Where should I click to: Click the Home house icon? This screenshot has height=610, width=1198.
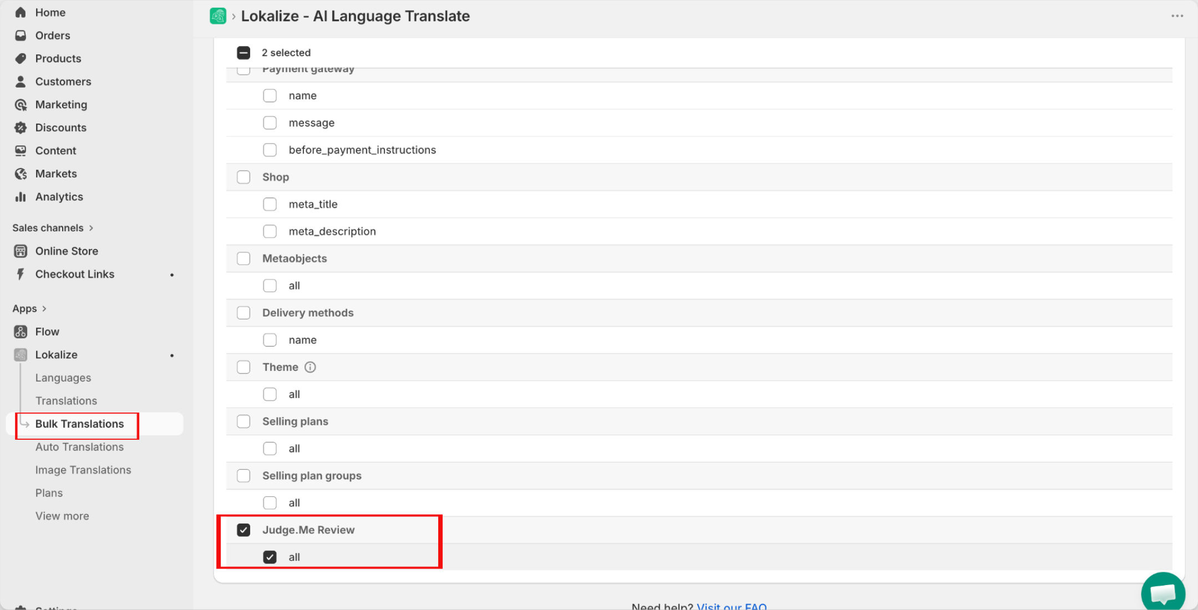(x=21, y=12)
